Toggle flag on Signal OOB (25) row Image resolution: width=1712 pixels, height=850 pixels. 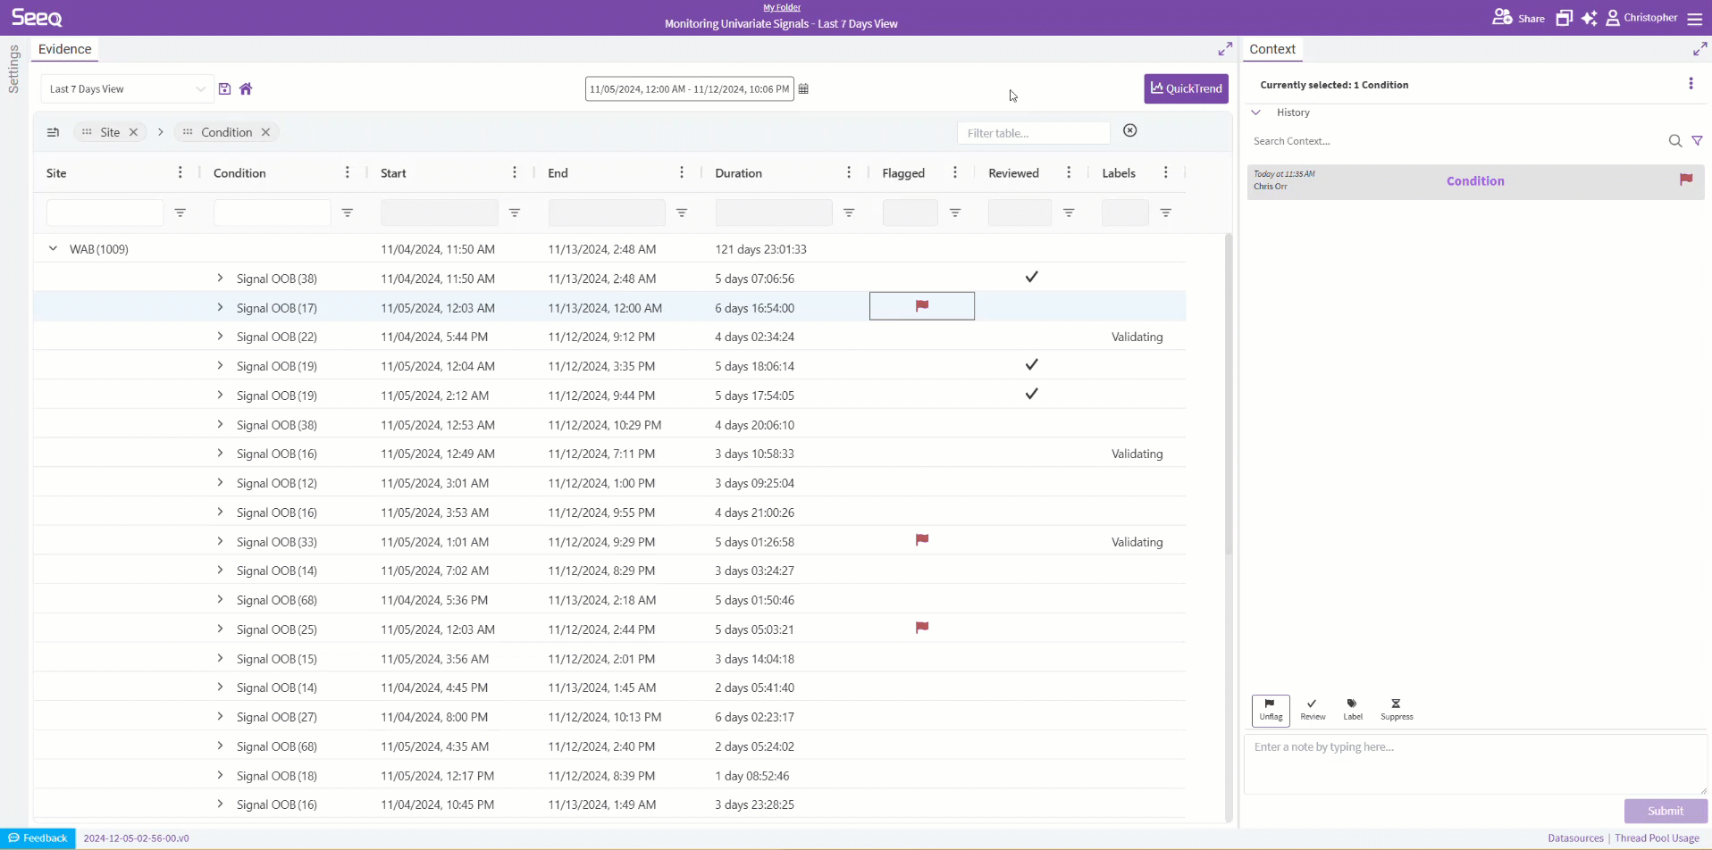[921, 628]
